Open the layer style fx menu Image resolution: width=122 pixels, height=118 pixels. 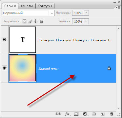point(68,114)
